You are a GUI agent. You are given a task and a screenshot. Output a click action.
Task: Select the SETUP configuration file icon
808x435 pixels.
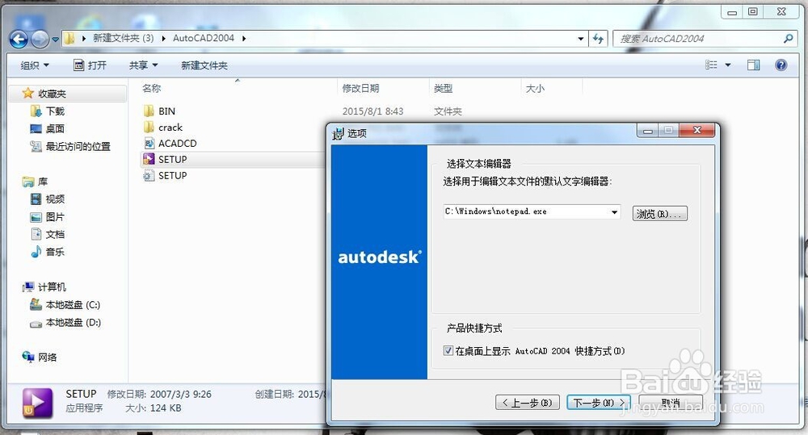click(149, 176)
